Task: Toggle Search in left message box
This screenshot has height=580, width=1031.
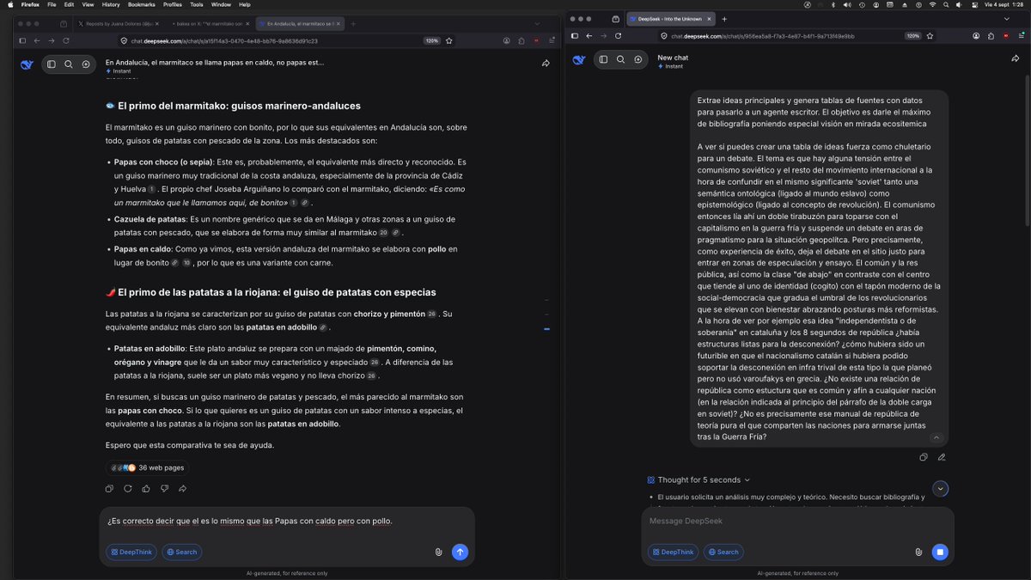Action: [x=181, y=552]
